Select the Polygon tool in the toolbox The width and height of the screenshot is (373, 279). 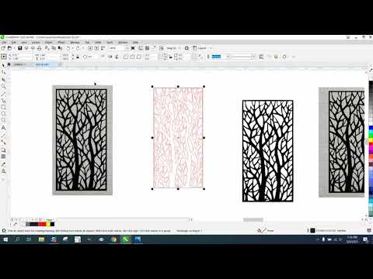(3, 120)
